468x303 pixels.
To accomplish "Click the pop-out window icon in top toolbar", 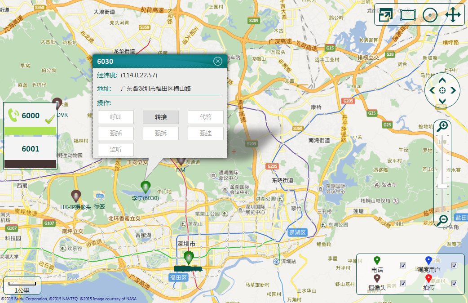I will pyautogui.click(x=385, y=15).
